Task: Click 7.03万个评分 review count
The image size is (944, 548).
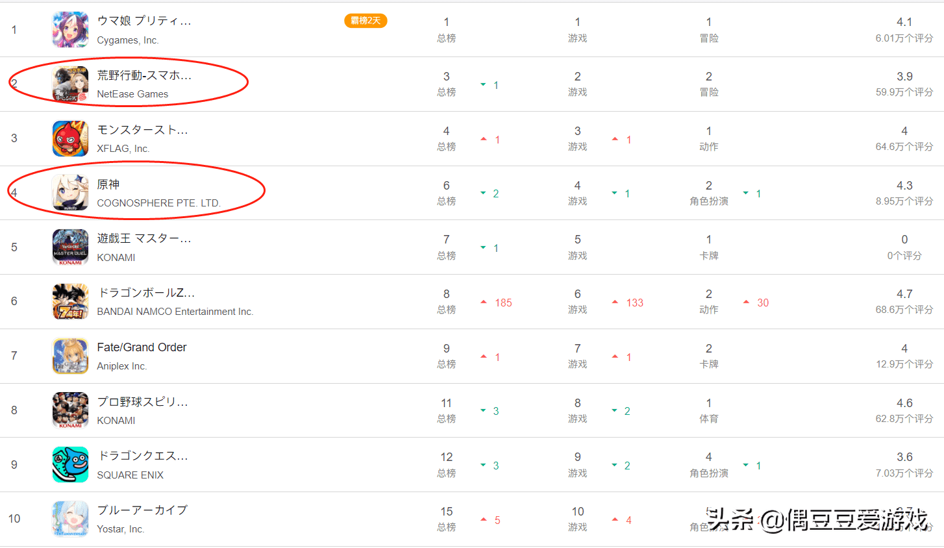Action: tap(904, 473)
